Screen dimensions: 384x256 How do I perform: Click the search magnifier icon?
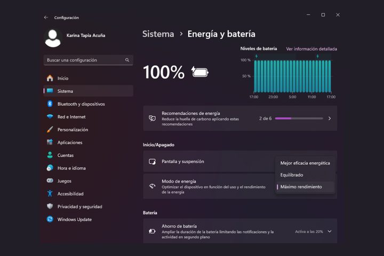(x=127, y=60)
